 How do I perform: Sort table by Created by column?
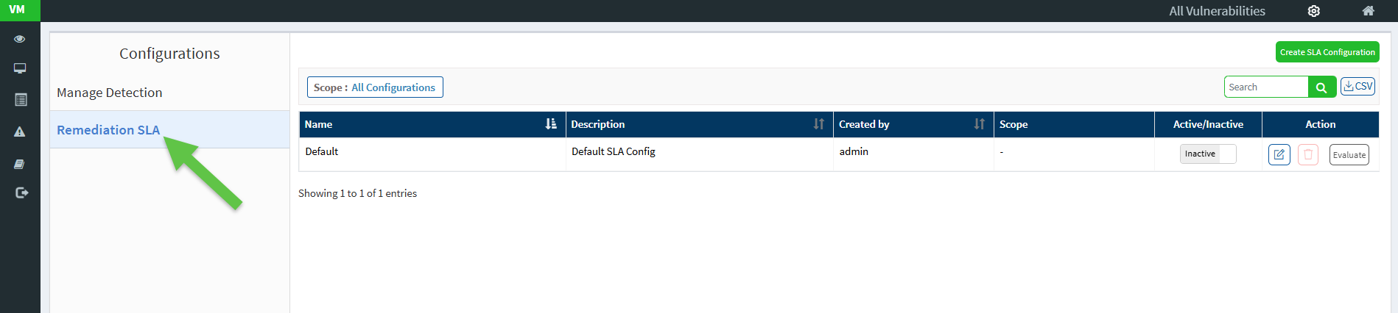click(x=979, y=124)
